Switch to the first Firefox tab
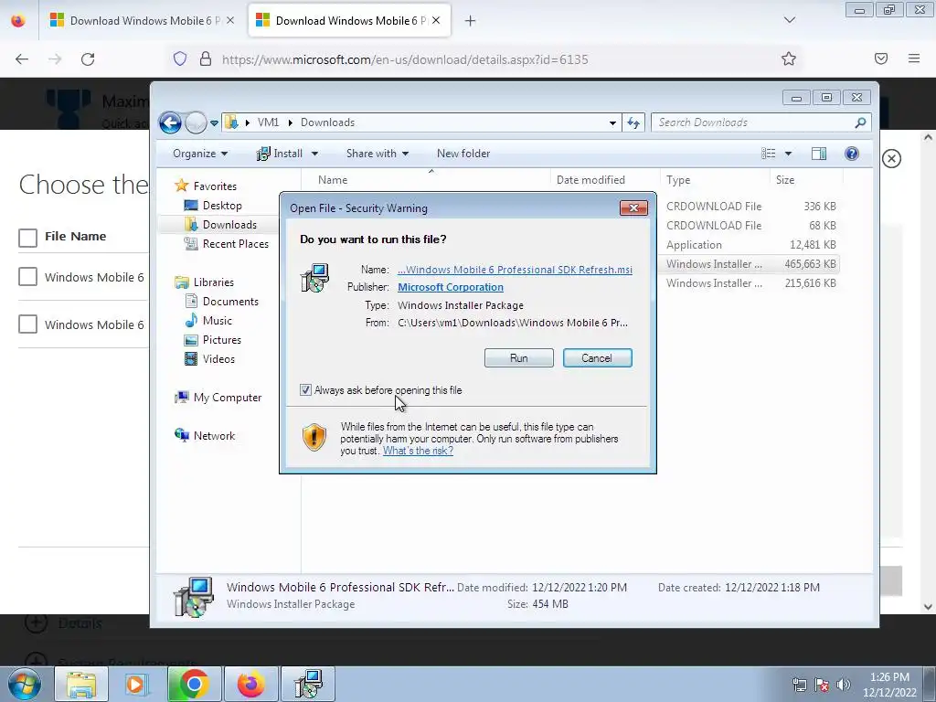The height and width of the screenshot is (702, 936). click(x=142, y=21)
